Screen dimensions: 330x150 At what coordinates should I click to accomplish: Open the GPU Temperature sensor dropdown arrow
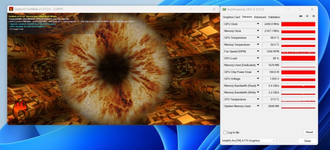(x=258, y=37)
